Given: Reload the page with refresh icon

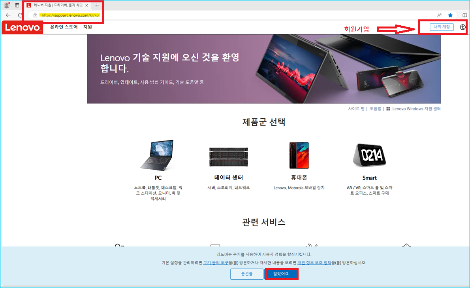Looking at the screenshot, I should [20, 15].
